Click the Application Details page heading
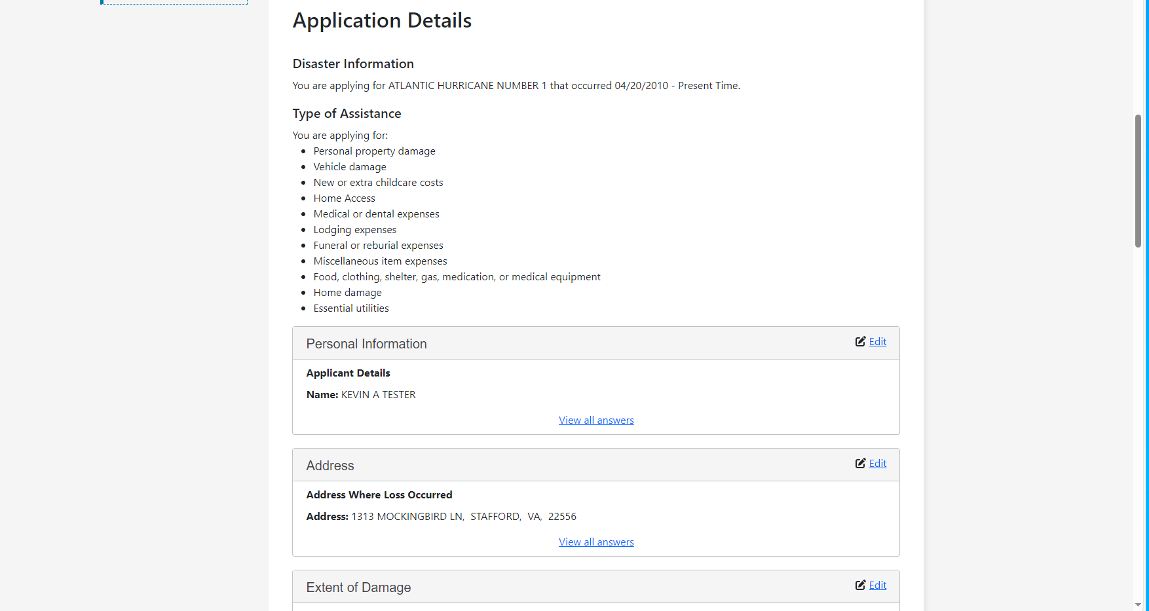 382,21
